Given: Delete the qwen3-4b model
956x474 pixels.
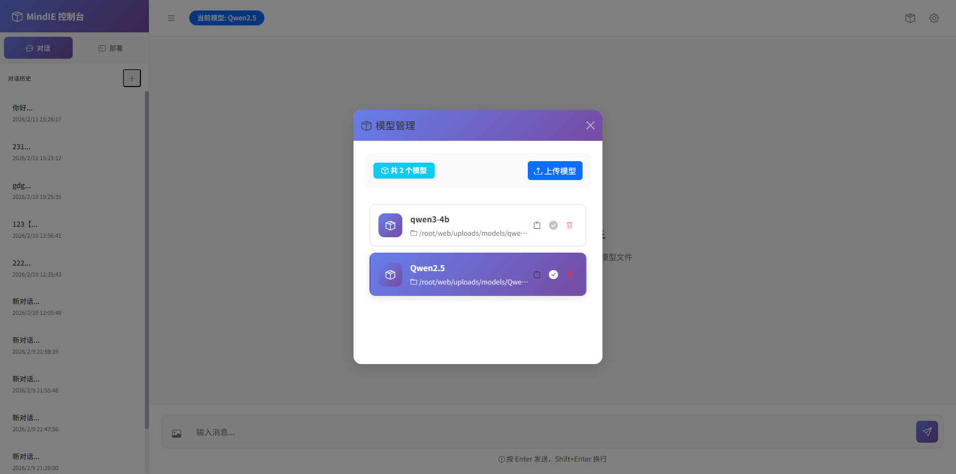Looking at the screenshot, I should [570, 225].
